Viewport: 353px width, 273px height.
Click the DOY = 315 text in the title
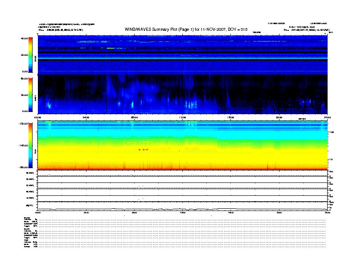point(238,29)
